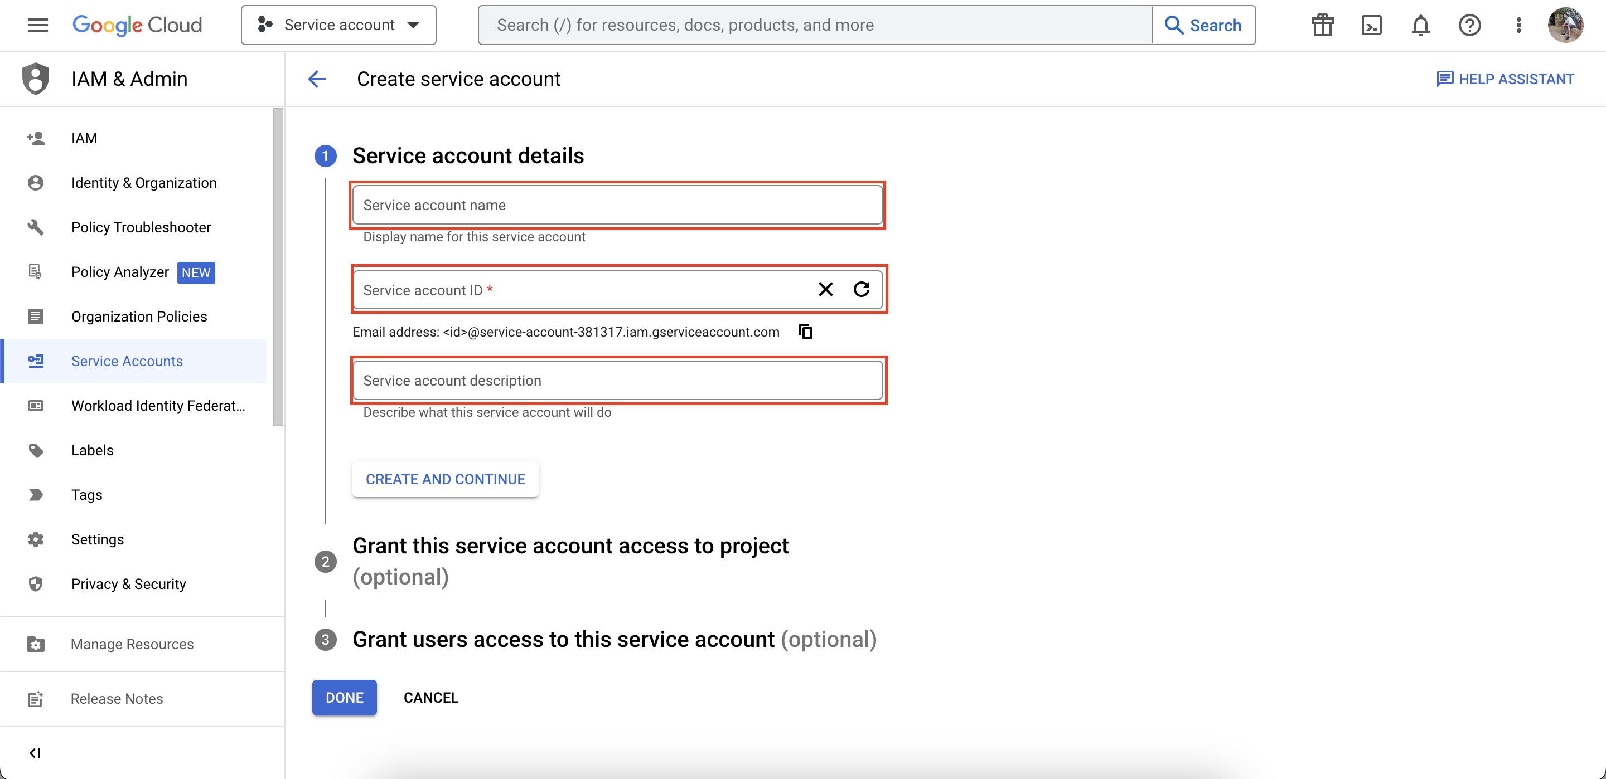The image size is (1606, 779).
Task: Click the Policy Troubleshooter wrench icon
Action: tap(36, 227)
